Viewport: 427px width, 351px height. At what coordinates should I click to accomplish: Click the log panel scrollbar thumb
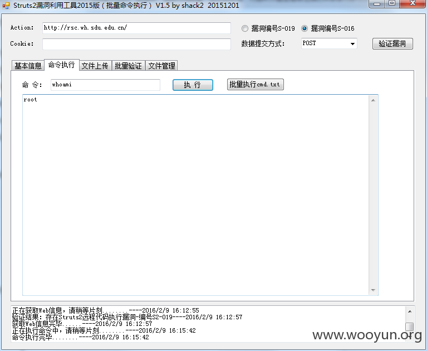pyautogui.click(x=409, y=326)
